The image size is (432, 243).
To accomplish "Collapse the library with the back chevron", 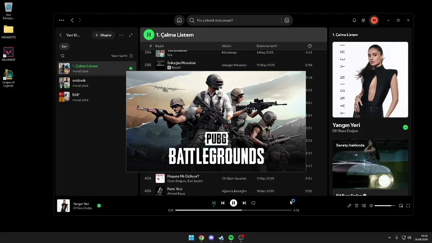I will [x=60, y=35].
